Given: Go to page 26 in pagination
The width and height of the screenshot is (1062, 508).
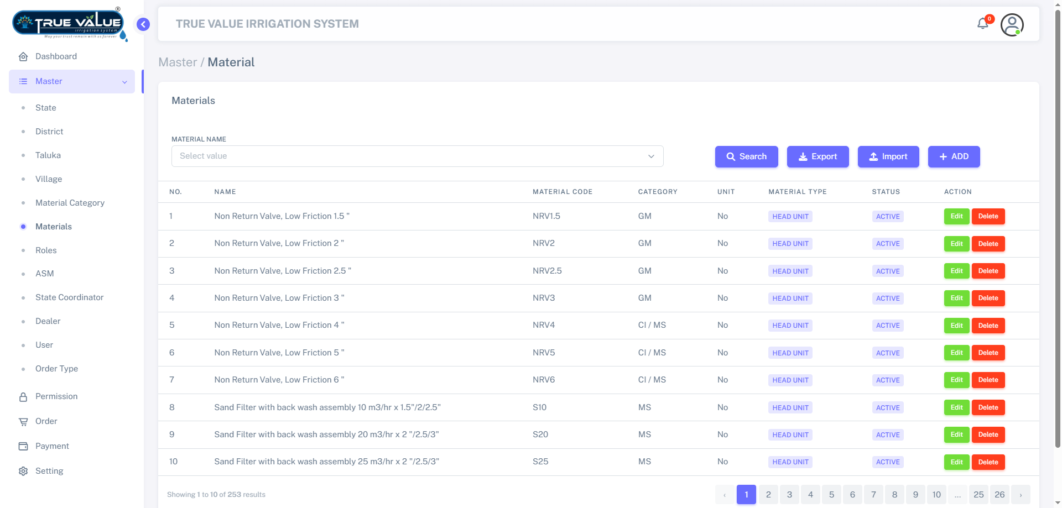Looking at the screenshot, I should tap(999, 495).
